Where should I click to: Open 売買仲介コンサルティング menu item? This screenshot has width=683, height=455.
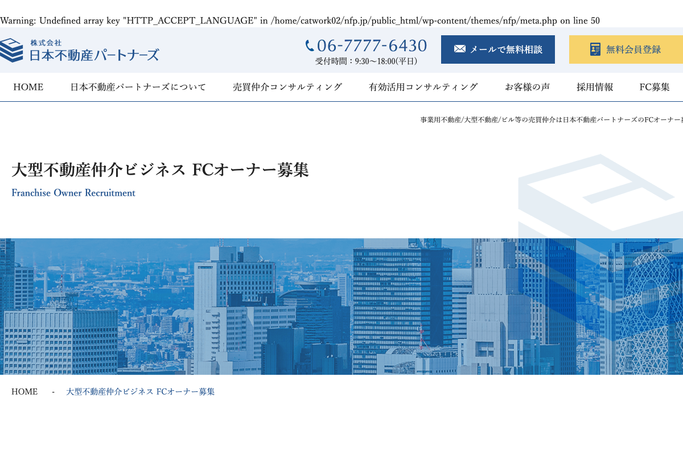pos(287,87)
